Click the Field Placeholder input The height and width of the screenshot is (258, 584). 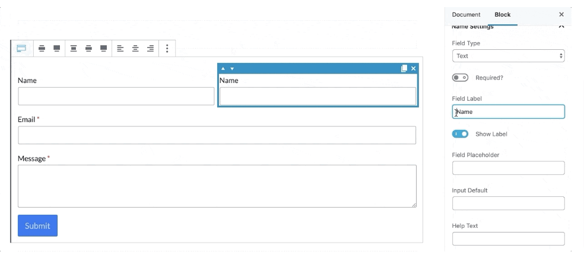509,168
